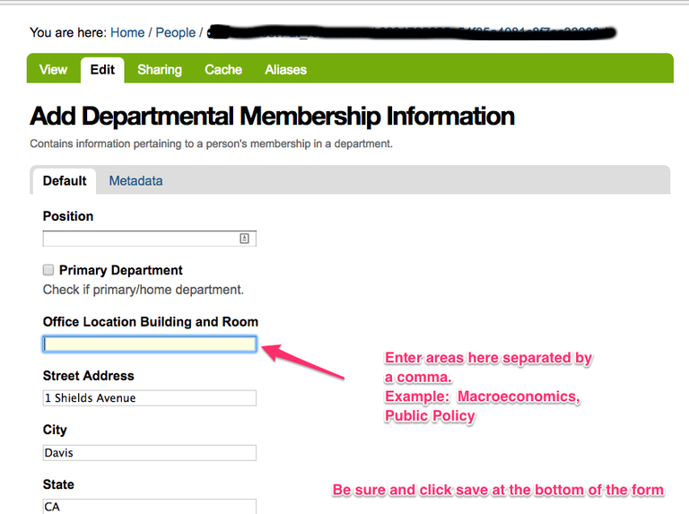Click the Street Address field label
The width and height of the screenshot is (689, 514).
(x=89, y=376)
